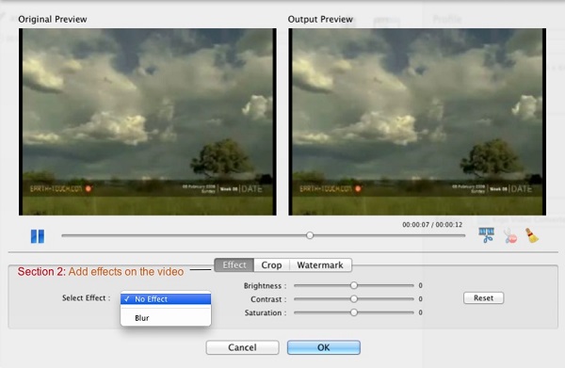Click the Select Effect label

coord(86,298)
